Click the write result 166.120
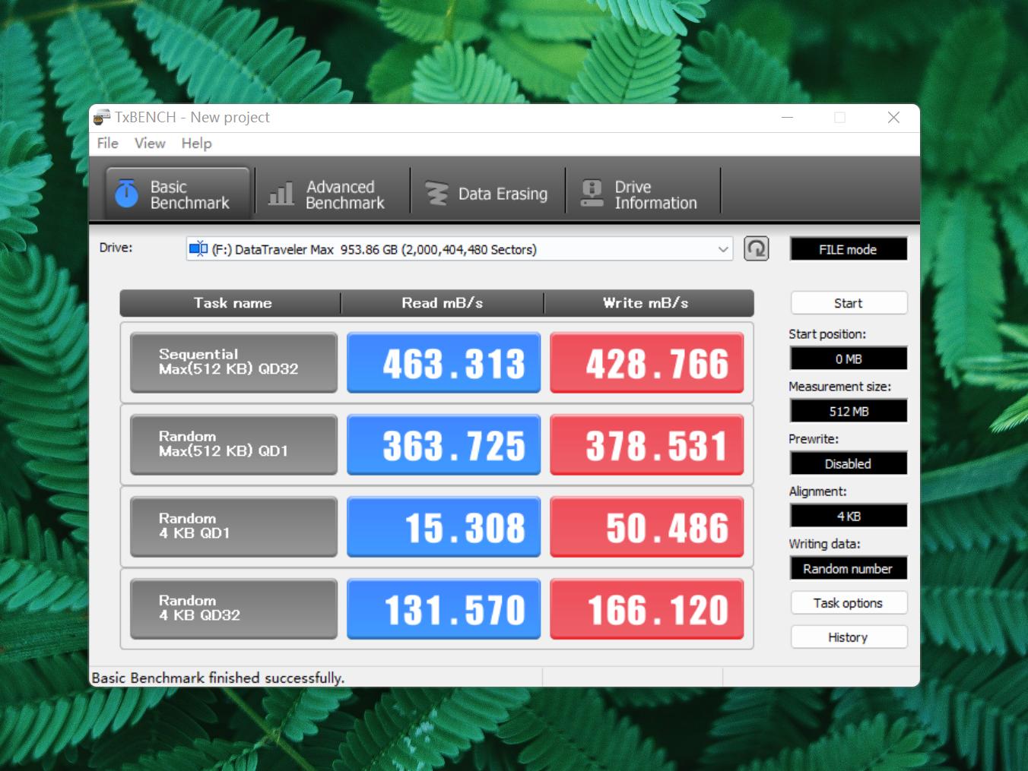 click(647, 608)
